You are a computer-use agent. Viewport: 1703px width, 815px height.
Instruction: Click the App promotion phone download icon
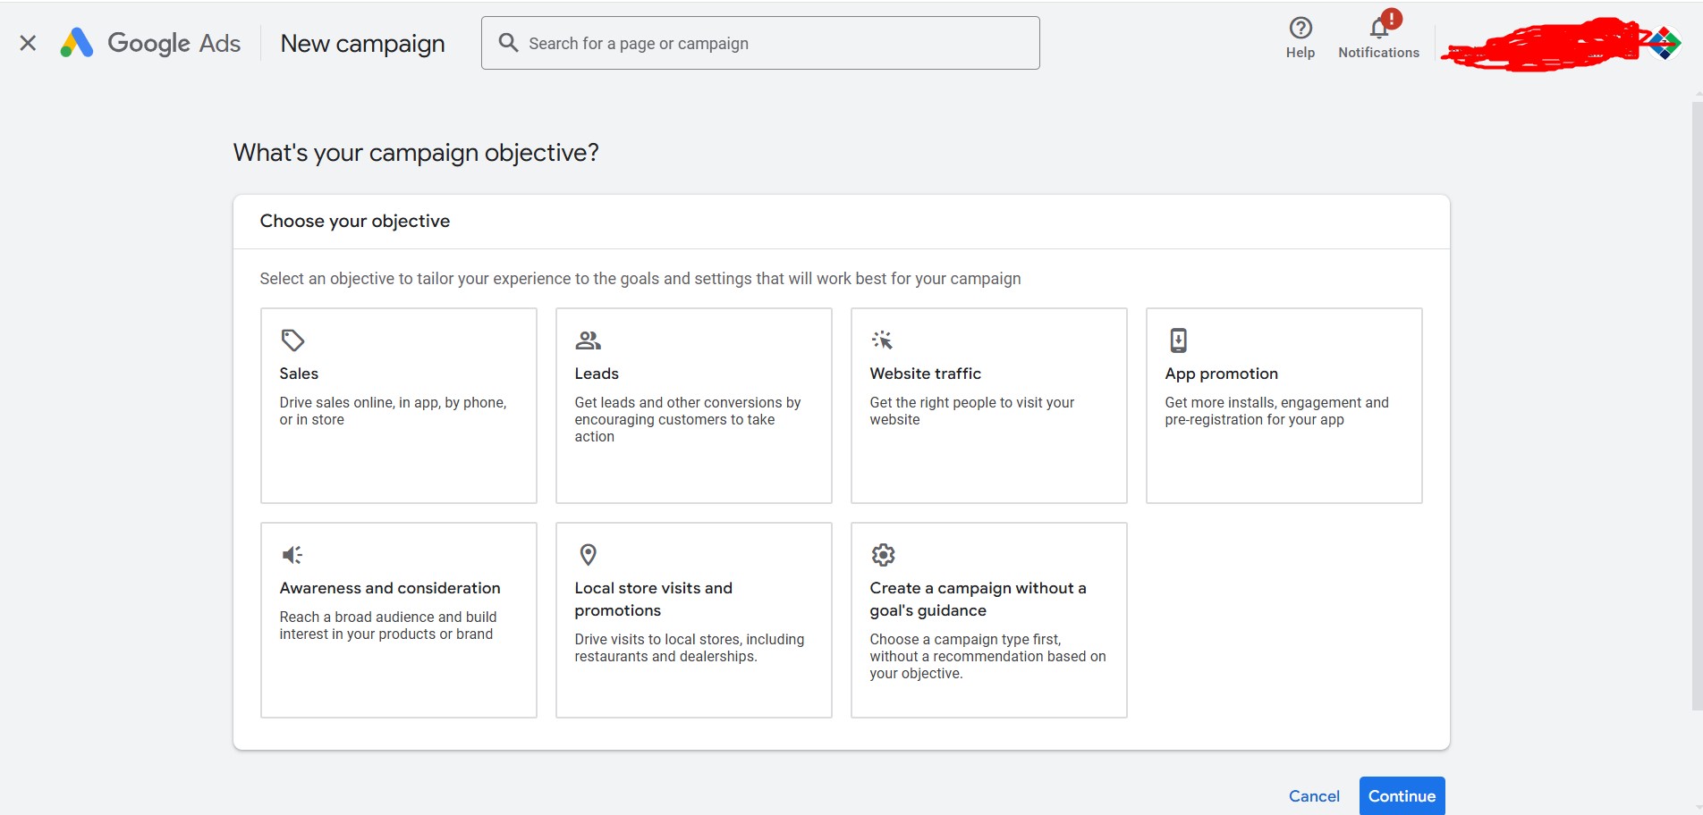click(x=1178, y=340)
